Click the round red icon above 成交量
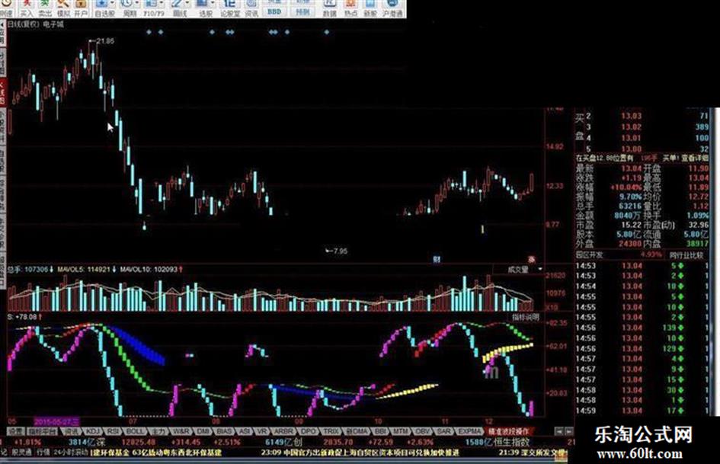 click(x=531, y=260)
